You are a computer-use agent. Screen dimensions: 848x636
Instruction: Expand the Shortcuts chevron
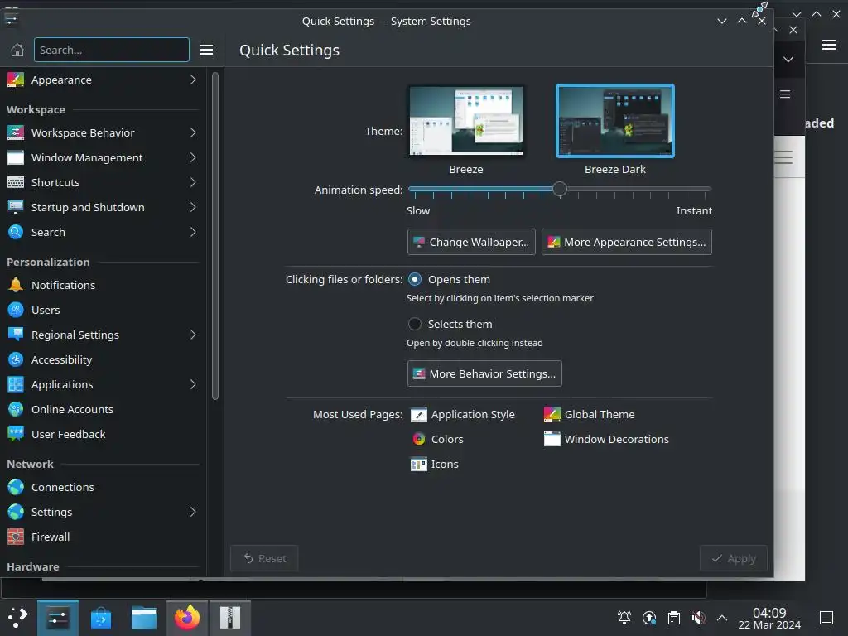coord(193,183)
